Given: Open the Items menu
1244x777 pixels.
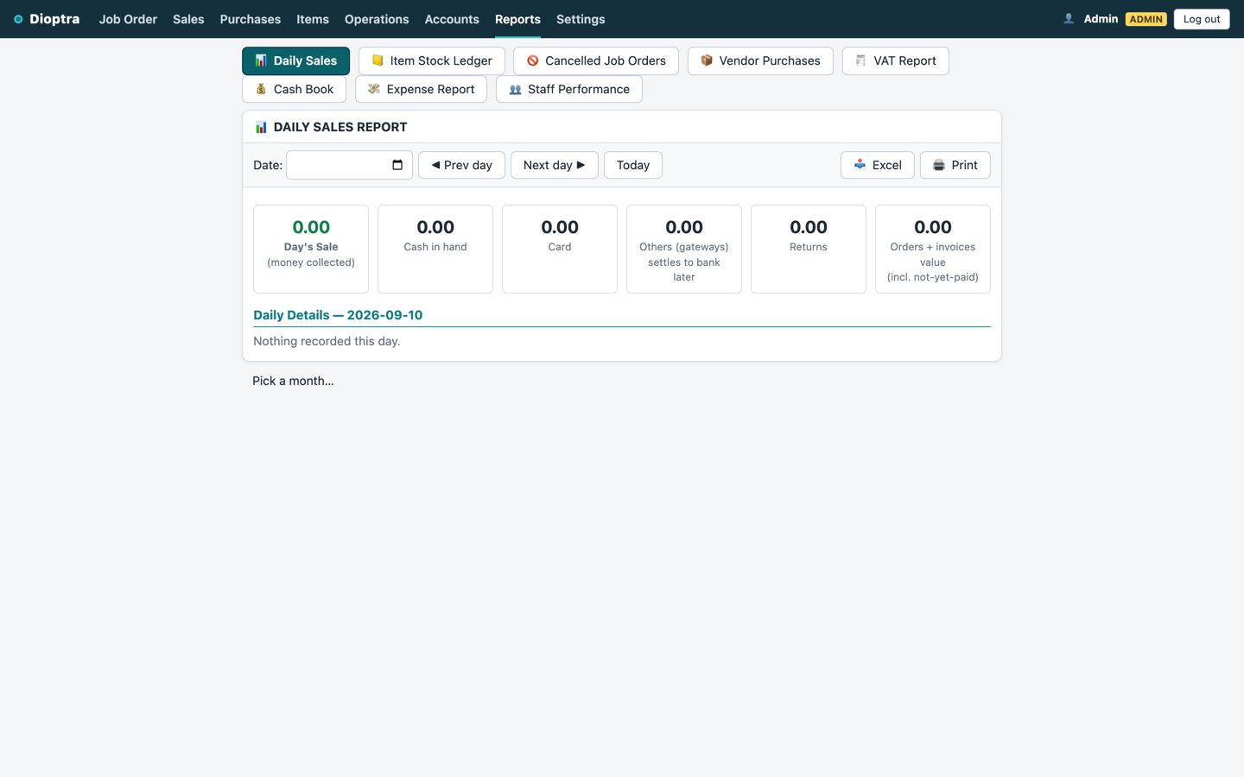Looking at the screenshot, I should pyautogui.click(x=313, y=19).
